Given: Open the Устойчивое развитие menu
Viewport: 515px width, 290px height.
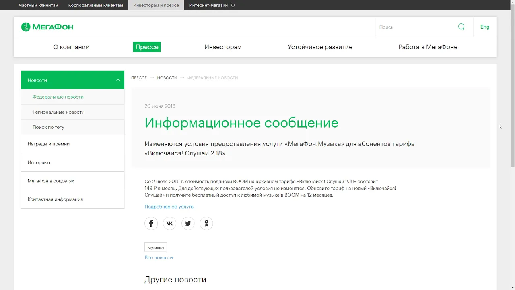Looking at the screenshot, I should click(320, 47).
